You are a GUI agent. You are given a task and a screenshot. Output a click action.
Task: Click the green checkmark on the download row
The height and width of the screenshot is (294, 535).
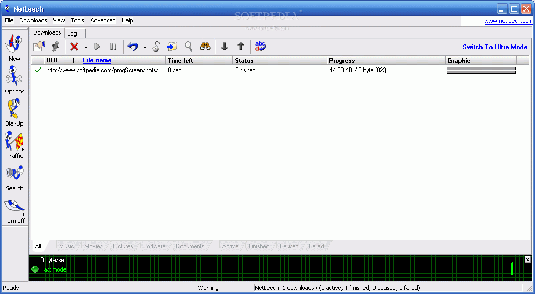[38, 70]
